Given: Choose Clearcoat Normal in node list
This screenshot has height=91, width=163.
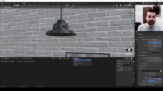Looking at the screenshot, I should point(77,63).
